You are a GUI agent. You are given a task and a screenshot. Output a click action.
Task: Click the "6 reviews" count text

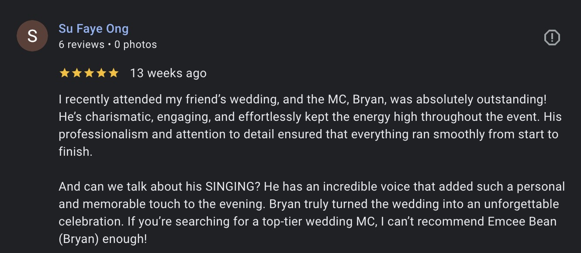(81, 44)
